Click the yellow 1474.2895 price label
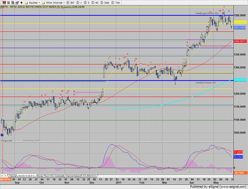The height and width of the screenshot is (189, 248). point(240,22)
